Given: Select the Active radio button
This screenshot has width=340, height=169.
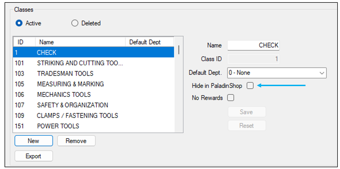Looking at the screenshot, I should tap(19, 23).
